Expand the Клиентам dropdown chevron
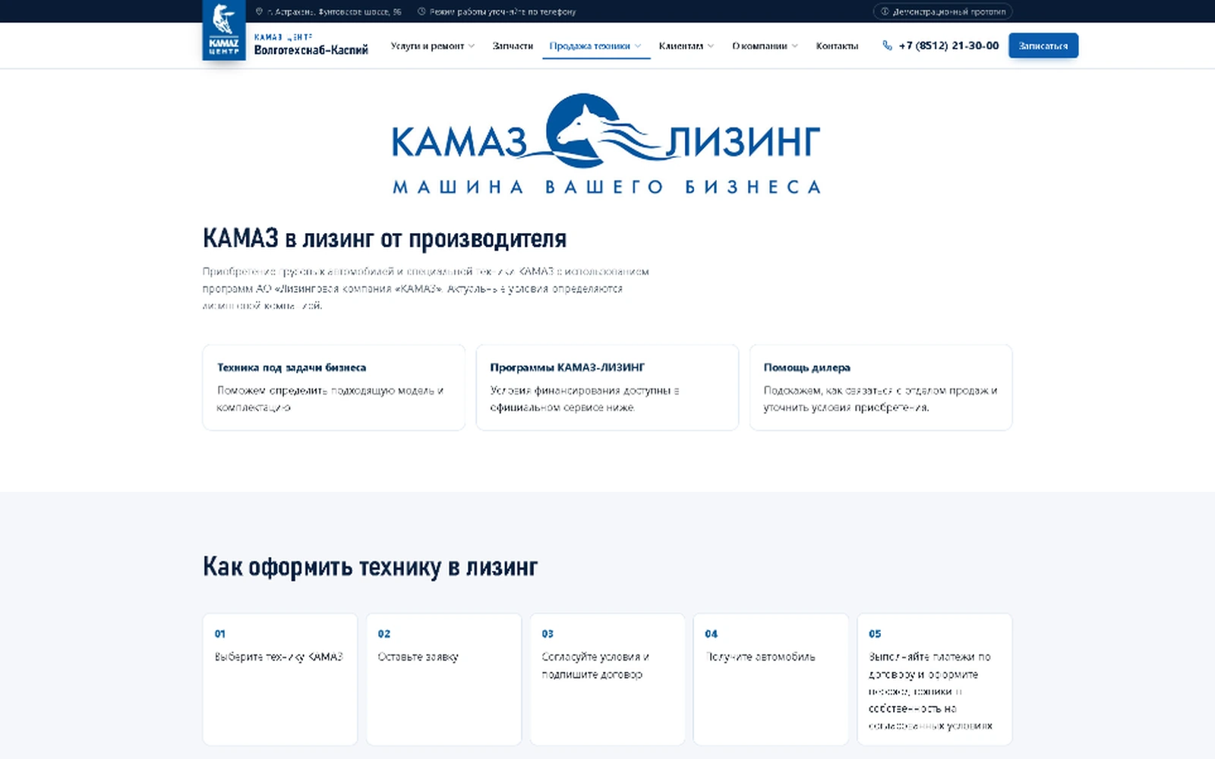The width and height of the screenshot is (1215, 759). 711,46
